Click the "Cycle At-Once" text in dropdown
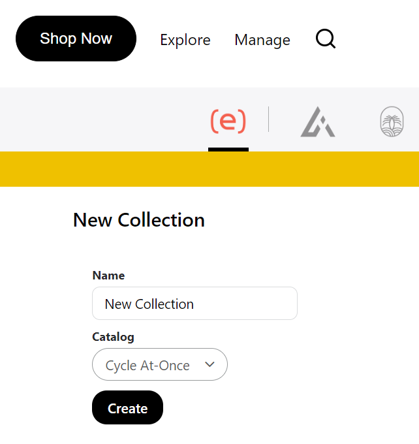Screen dimensions: 419x444 147,366
